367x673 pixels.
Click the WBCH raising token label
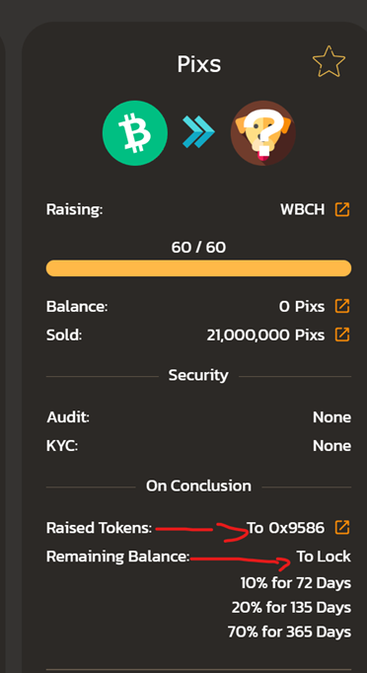click(302, 210)
